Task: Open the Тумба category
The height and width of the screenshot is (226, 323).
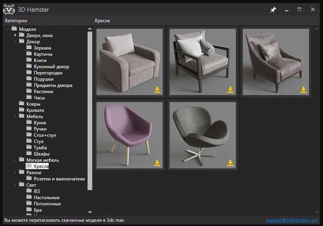Action: pyautogui.click(x=40, y=148)
